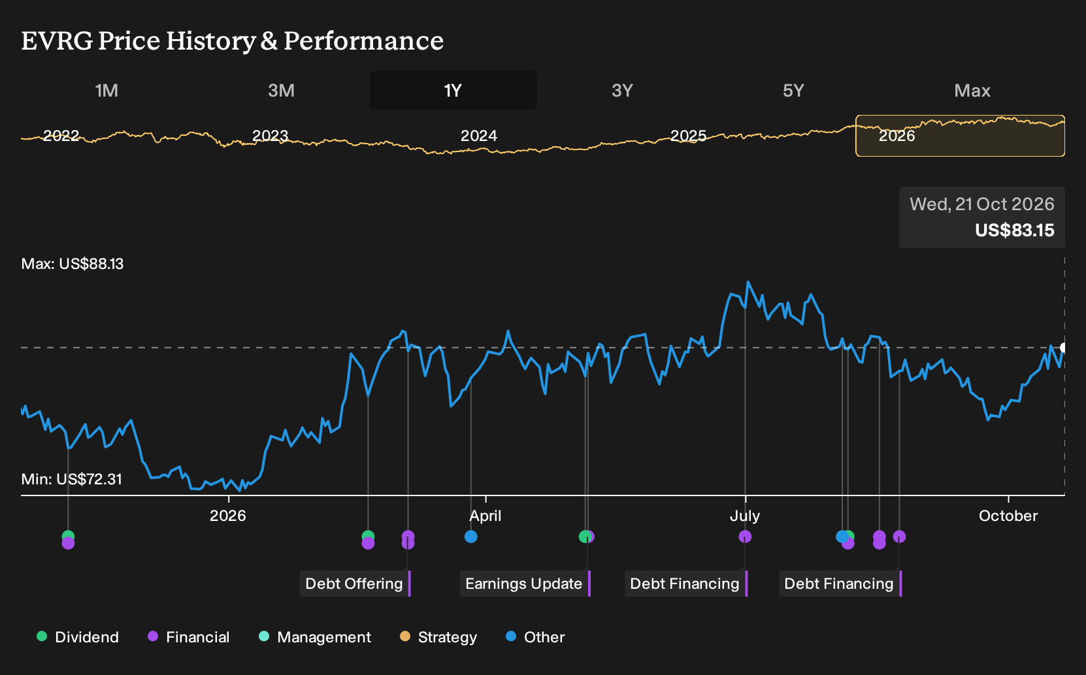
Task: Click the purple Financial marker under July
Action: pos(745,537)
